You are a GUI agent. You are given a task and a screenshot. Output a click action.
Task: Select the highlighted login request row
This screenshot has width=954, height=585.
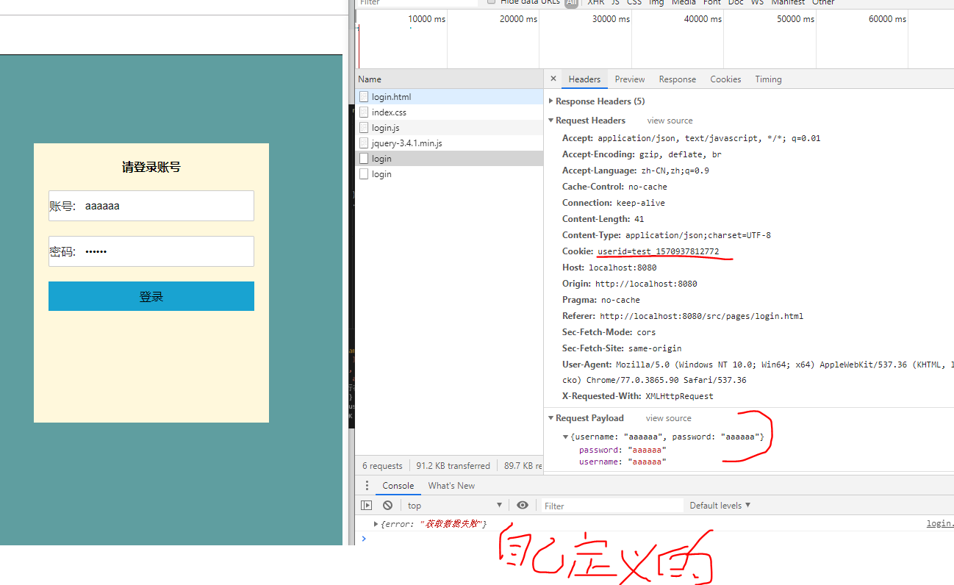tap(449, 158)
